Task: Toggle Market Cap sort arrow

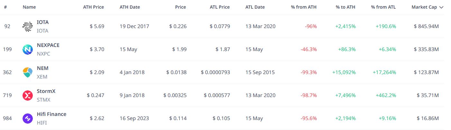Action: (x=441, y=7)
